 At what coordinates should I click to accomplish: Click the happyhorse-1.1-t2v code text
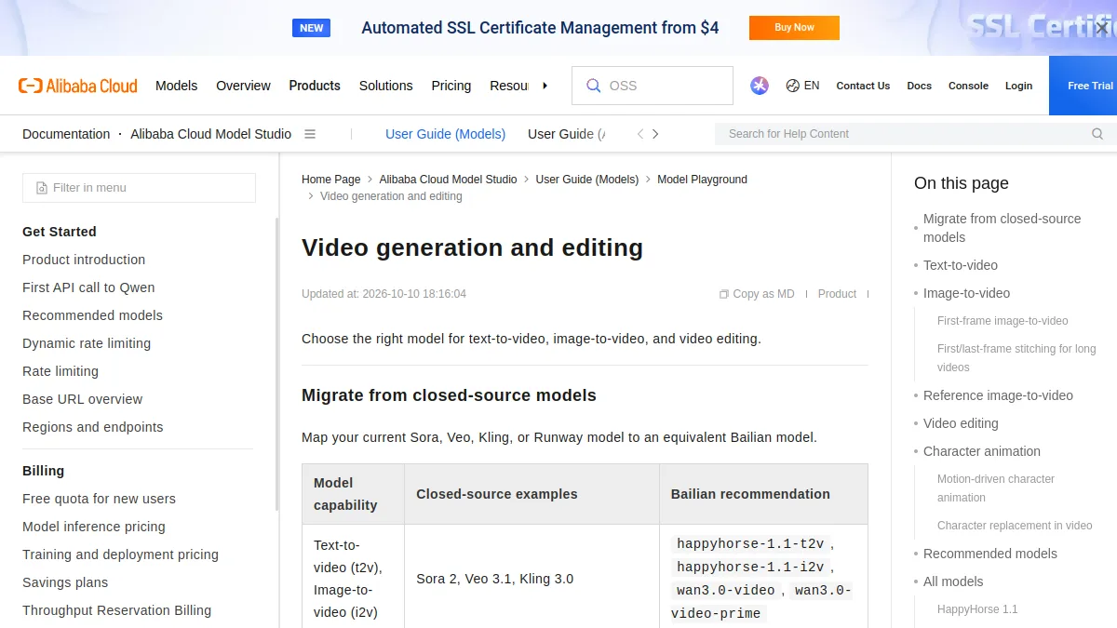(x=750, y=544)
